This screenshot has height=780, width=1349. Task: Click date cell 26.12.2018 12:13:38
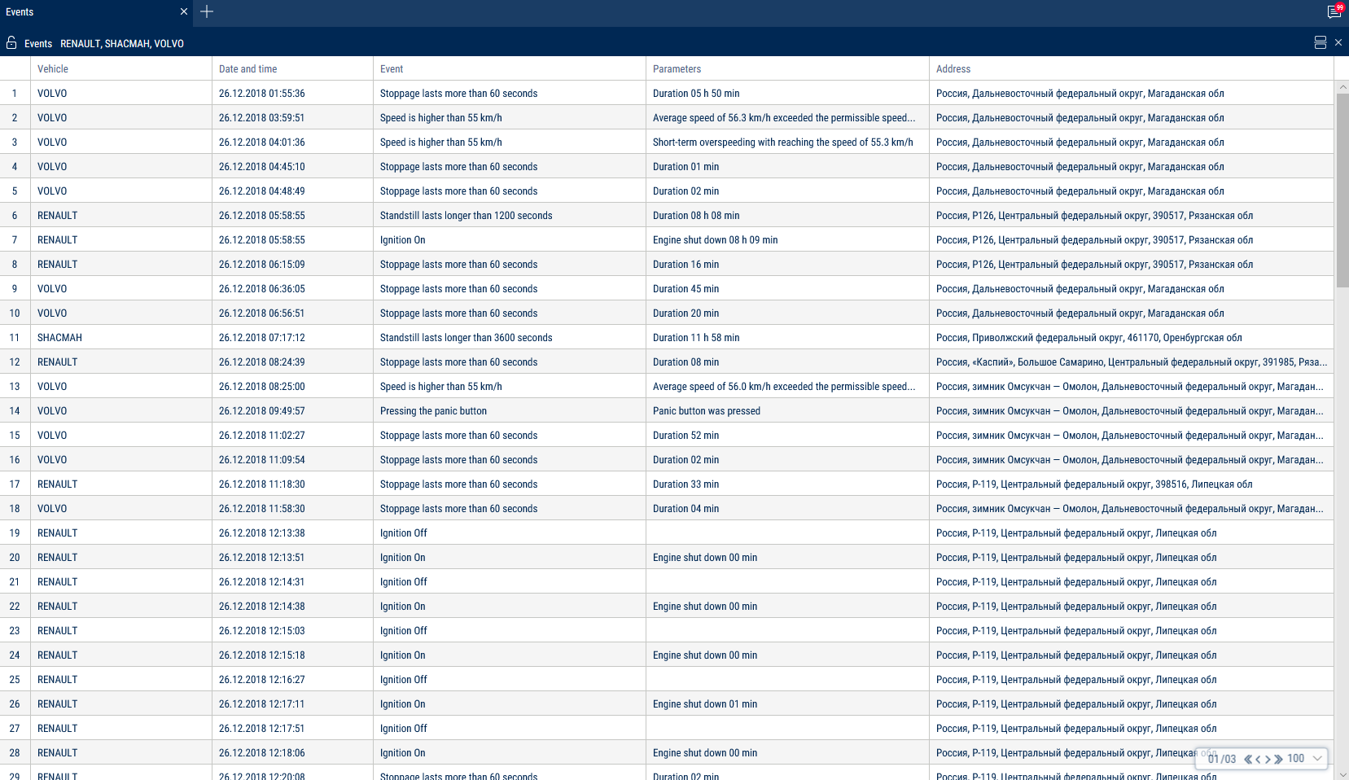tap(292, 532)
